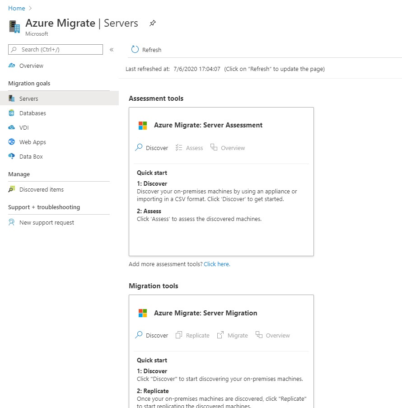Click the Replicate button label
This screenshot has width=402, height=408.
tap(197, 336)
